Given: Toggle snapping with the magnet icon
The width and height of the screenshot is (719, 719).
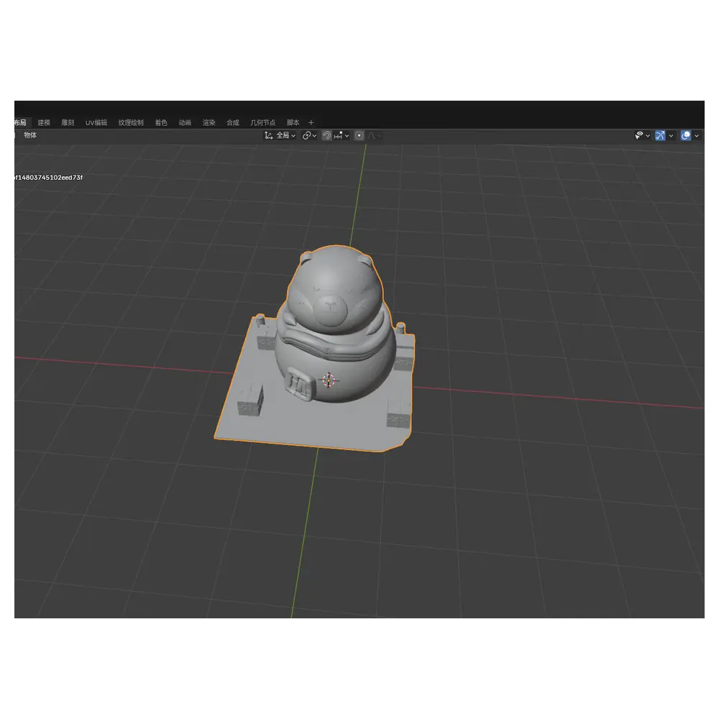Looking at the screenshot, I should click(x=326, y=136).
